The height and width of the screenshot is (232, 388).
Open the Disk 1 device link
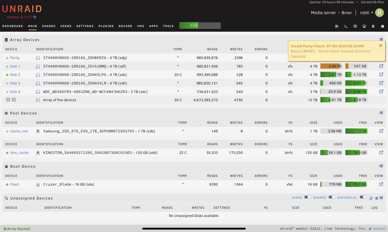tap(15, 66)
